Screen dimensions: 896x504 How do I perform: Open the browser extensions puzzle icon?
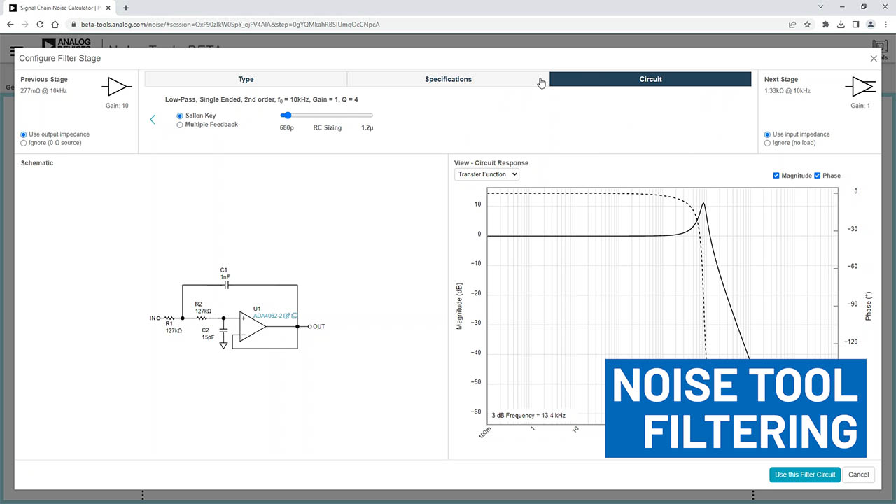pyautogui.click(x=826, y=24)
